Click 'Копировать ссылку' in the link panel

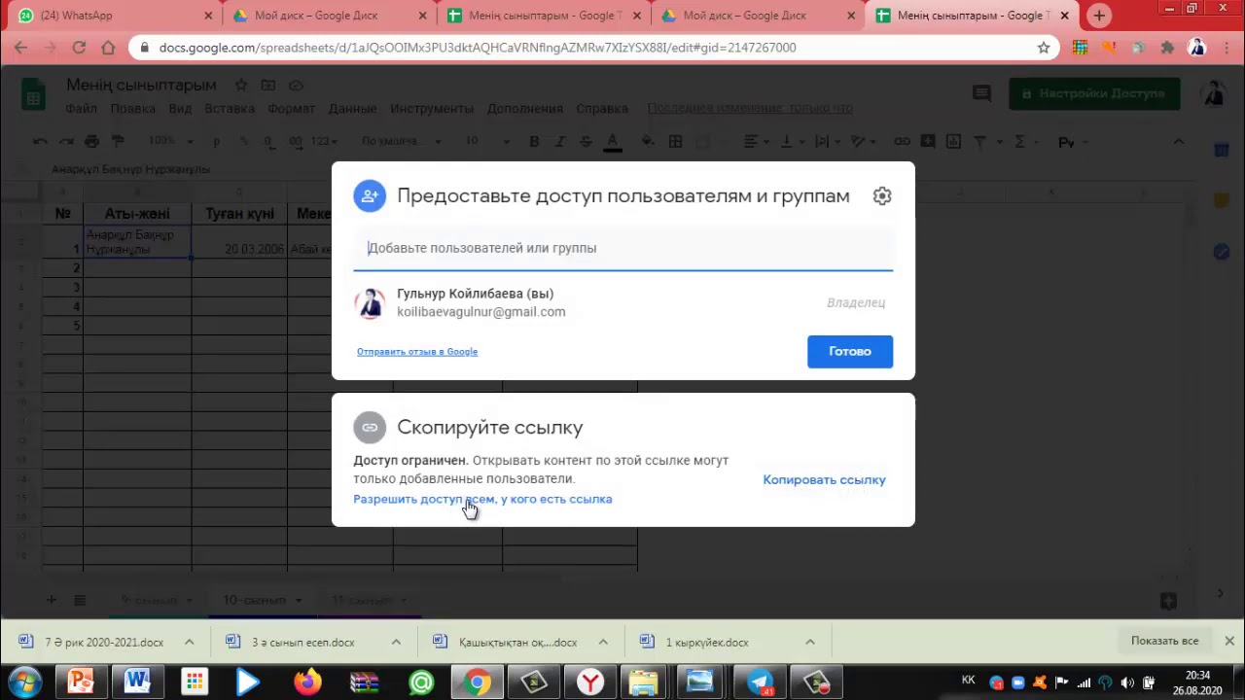[824, 479]
